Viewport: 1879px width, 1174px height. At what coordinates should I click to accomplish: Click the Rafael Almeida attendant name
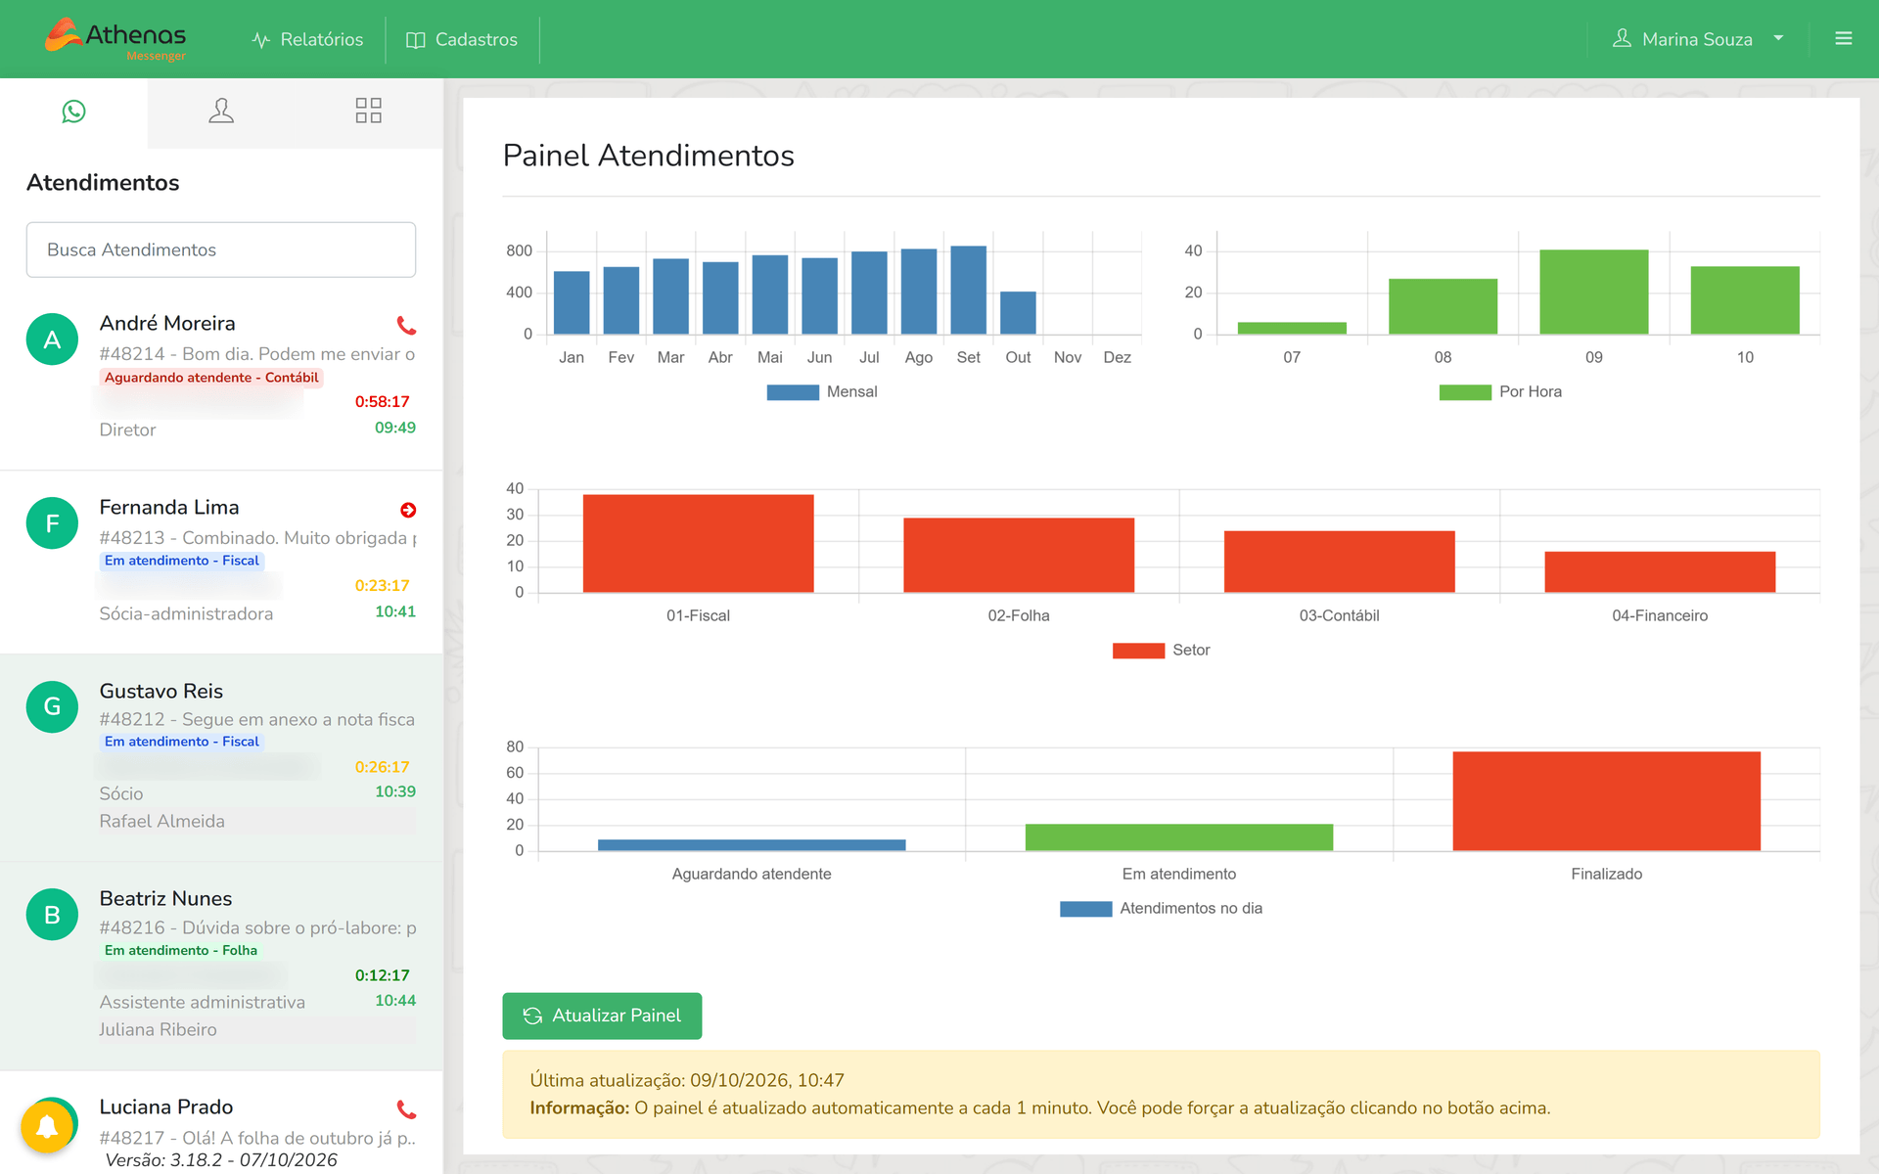[x=162, y=822]
